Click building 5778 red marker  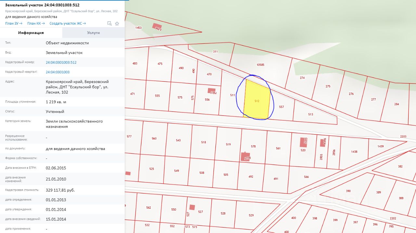point(246,157)
